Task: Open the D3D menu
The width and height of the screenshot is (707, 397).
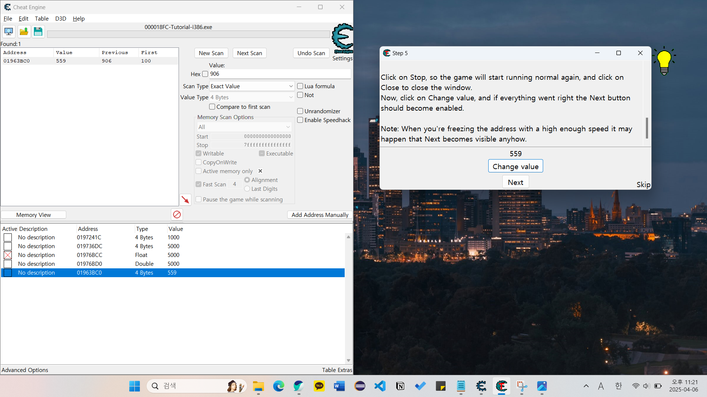Action: 61,18
